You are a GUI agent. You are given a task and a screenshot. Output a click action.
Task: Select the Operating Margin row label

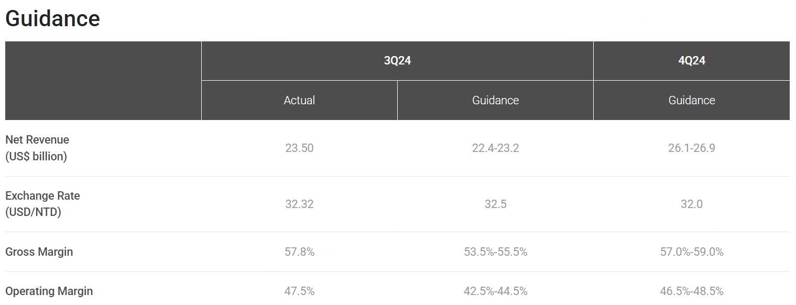pos(49,291)
